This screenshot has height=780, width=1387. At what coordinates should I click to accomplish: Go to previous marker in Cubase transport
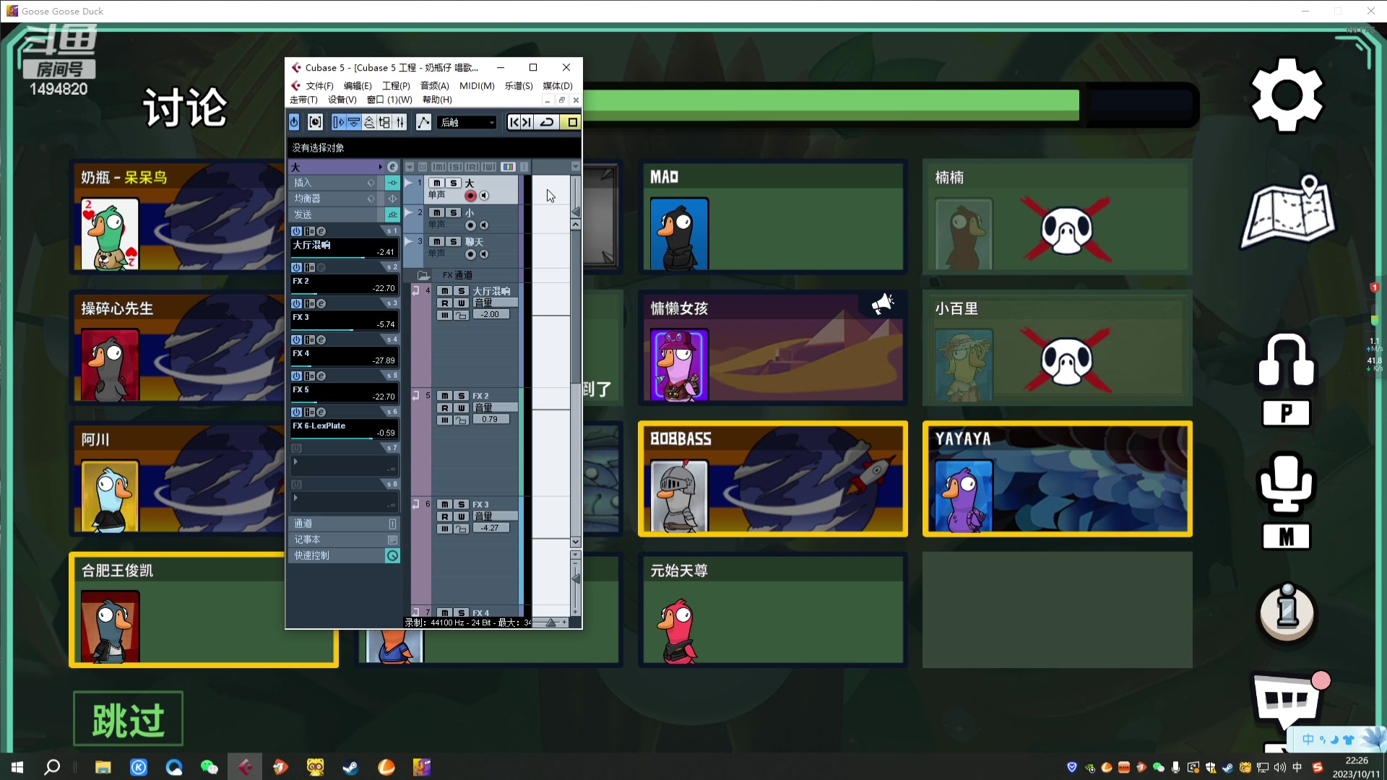(x=514, y=122)
